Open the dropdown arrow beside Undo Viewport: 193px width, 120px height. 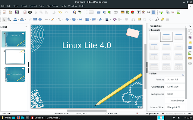pyautogui.click(x=63, y=12)
